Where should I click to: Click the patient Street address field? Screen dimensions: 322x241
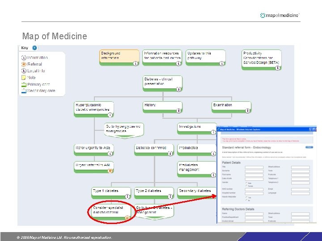[x=301, y=167]
